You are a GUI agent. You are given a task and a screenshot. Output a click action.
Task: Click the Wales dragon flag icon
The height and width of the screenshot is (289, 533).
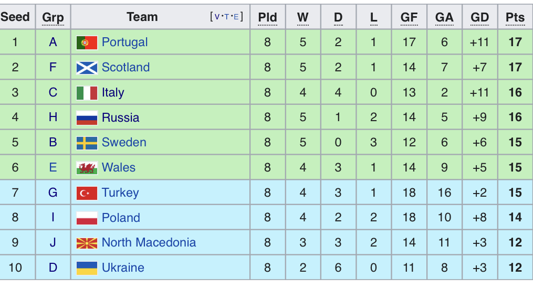coord(87,168)
